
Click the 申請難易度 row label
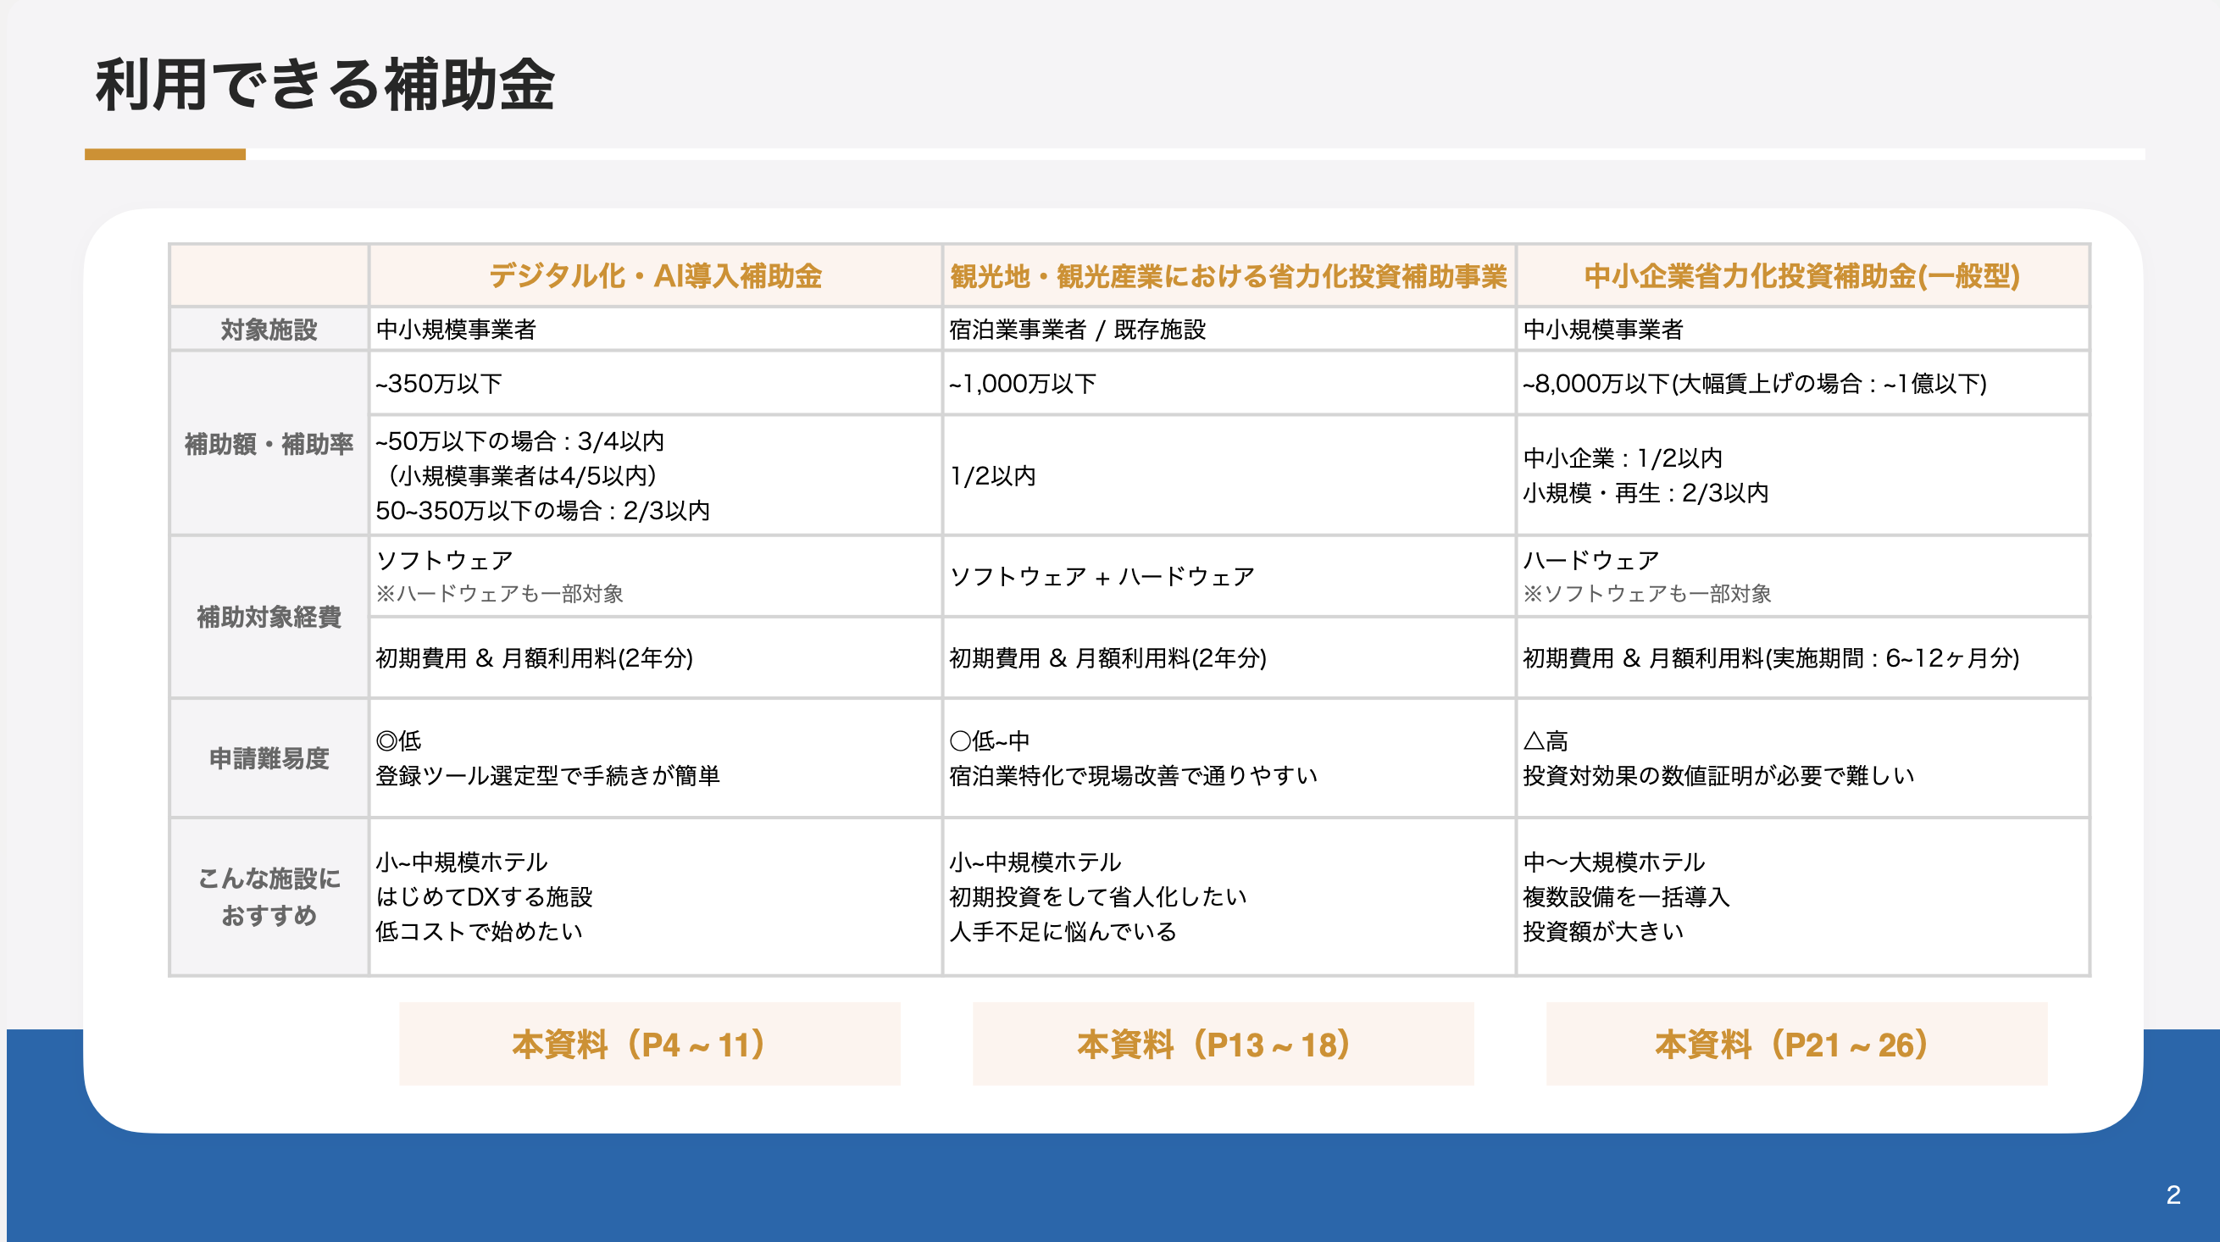(x=269, y=758)
